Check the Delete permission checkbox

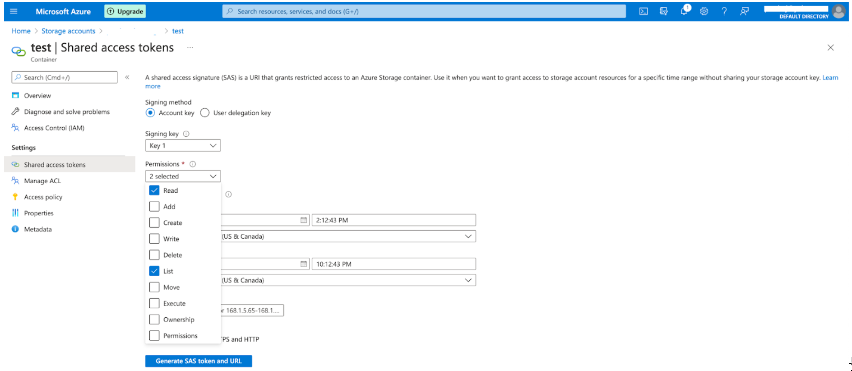pos(154,255)
